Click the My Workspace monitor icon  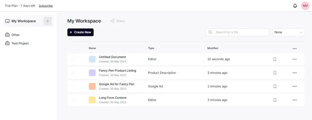point(7,21)
